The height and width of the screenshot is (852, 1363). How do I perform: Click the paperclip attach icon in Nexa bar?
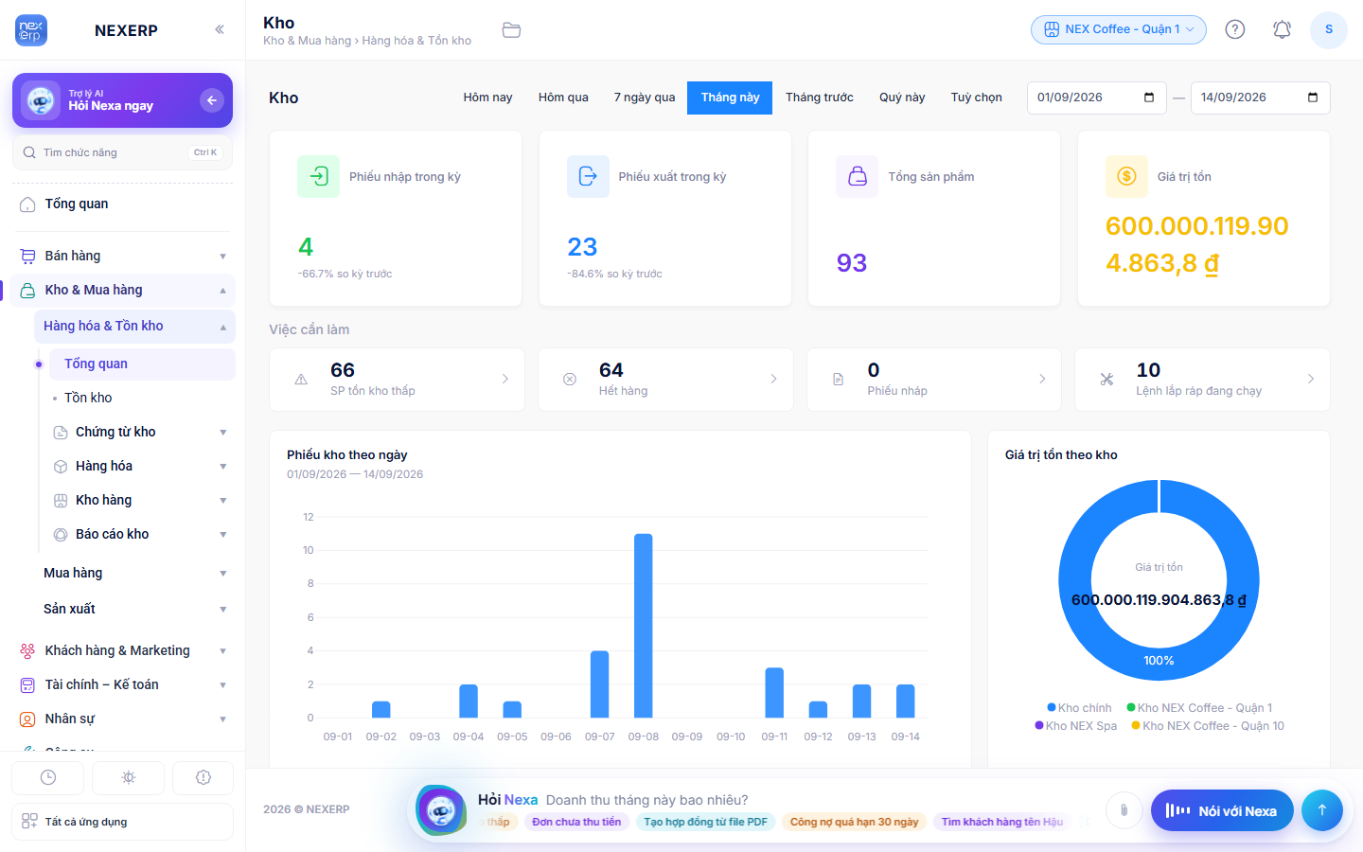[x=1124, y=810]
